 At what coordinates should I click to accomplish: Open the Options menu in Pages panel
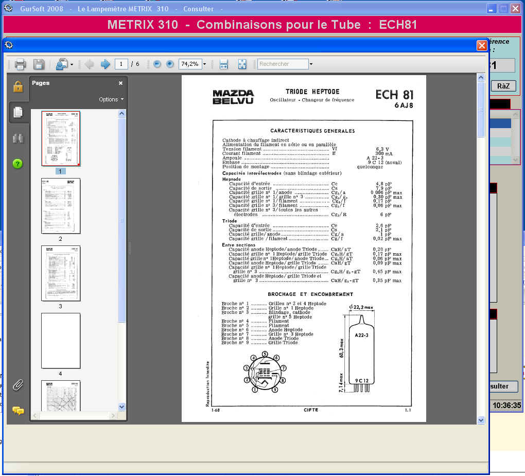(111, 99)
